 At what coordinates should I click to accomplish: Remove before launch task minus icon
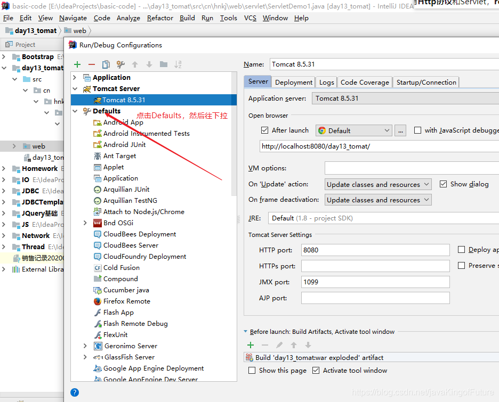[x=265, y=345]
